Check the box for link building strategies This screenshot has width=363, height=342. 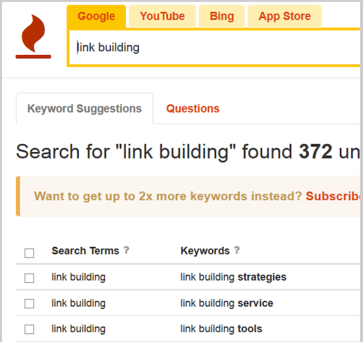point(29,278)
